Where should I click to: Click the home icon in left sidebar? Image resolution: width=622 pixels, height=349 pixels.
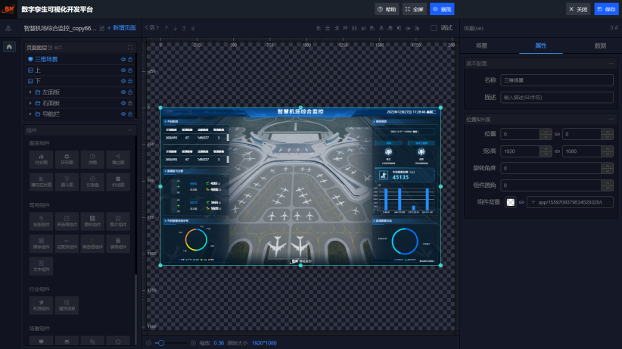(x=9, y=47)
